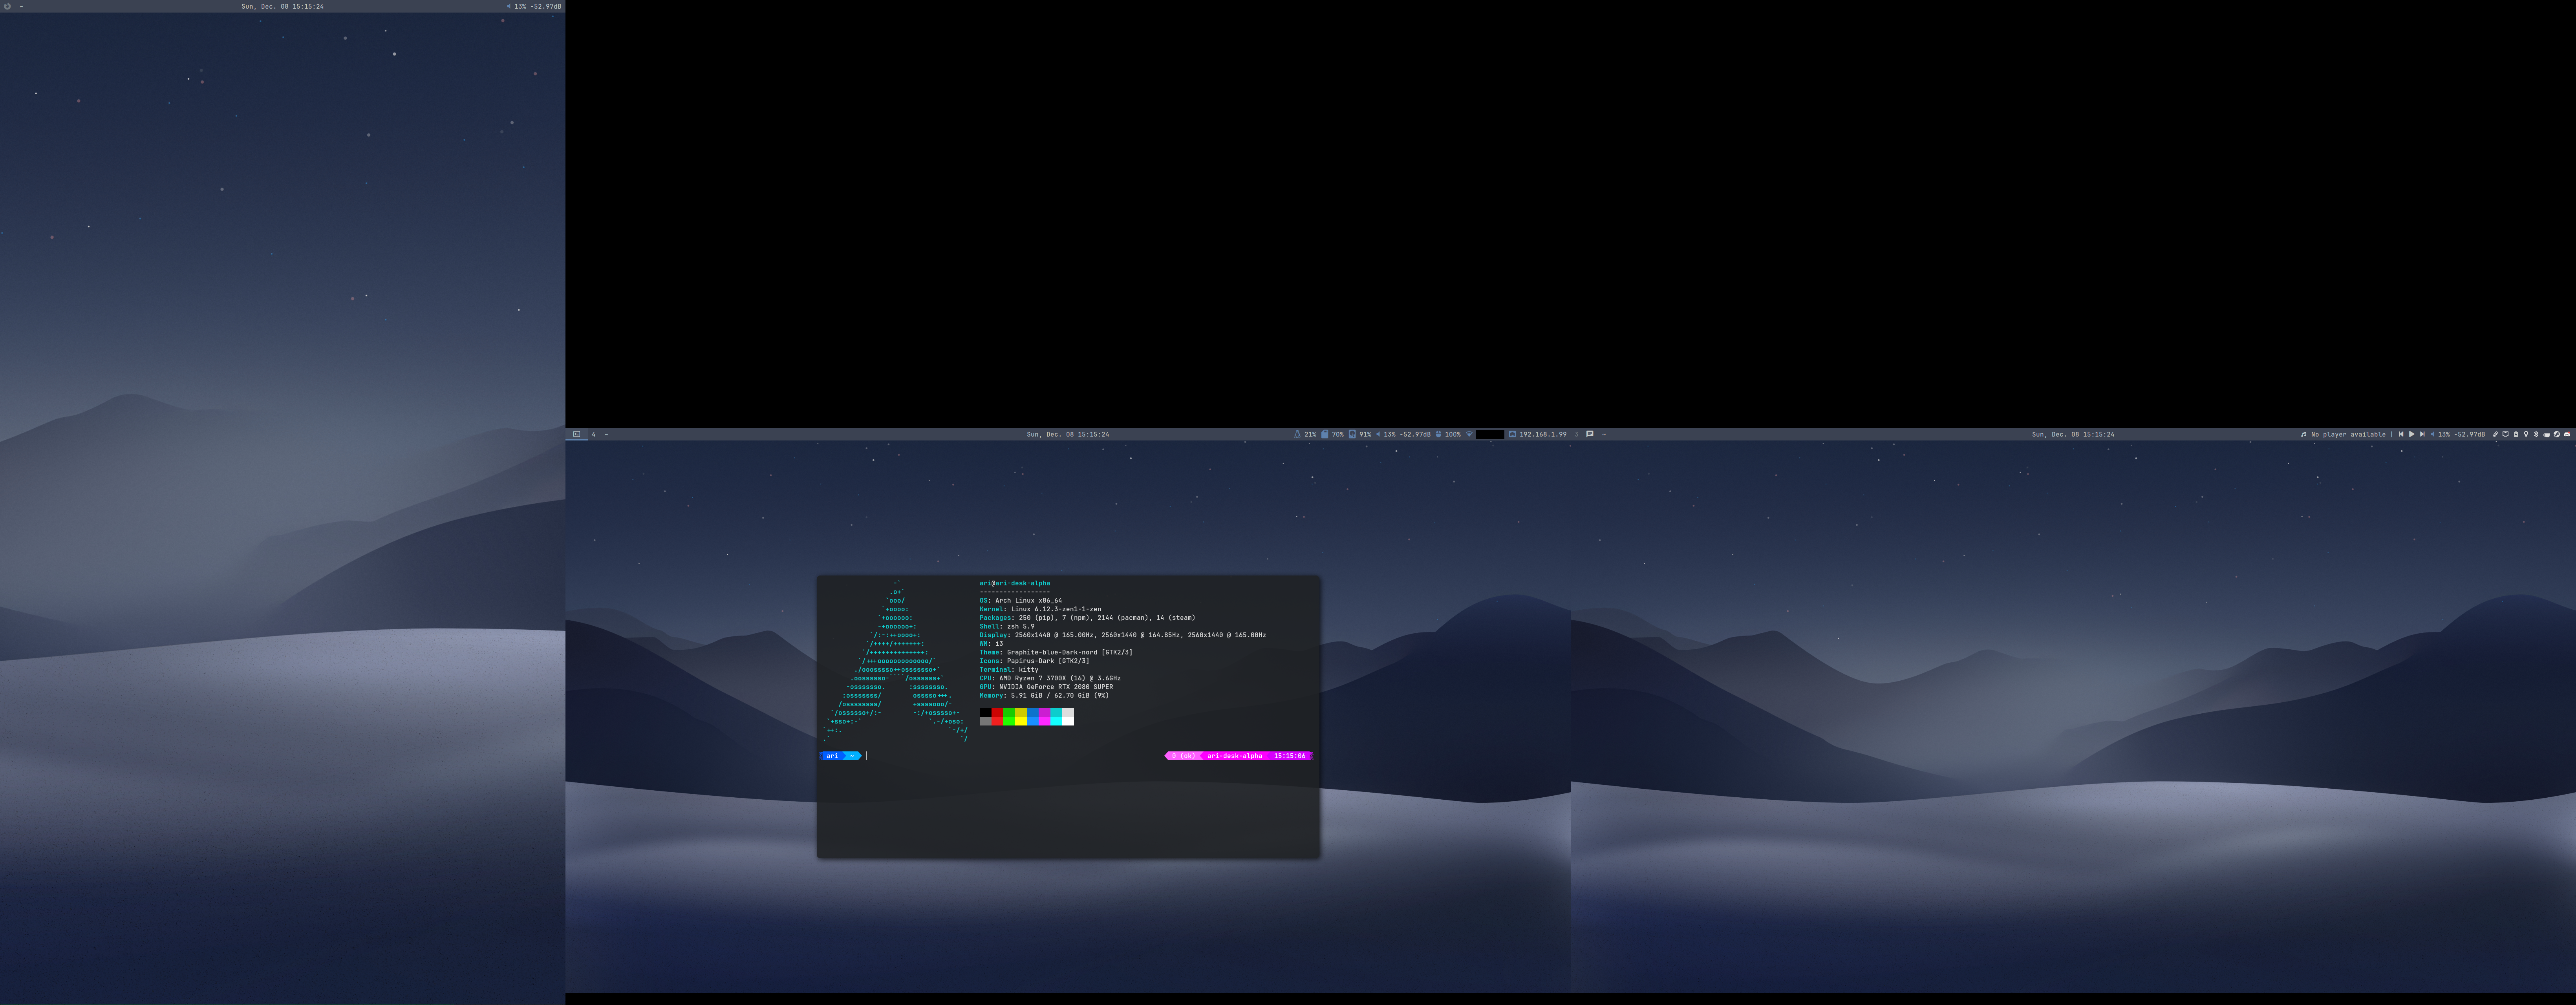
Task: Click the date and time on right bar
Action: [2072, 434]
